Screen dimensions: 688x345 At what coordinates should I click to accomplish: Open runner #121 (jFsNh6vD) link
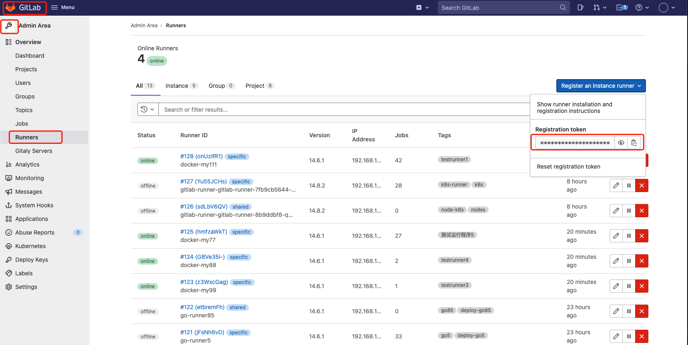coord(202,332)
